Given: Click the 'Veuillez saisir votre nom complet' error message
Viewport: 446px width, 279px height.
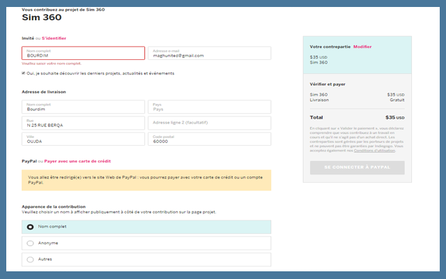Looking at the screenshot, I should point(52,63).
